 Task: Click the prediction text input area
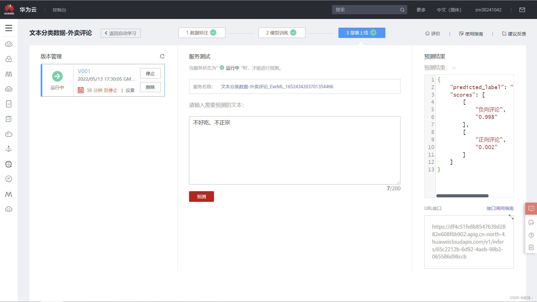tap(295, 150)
